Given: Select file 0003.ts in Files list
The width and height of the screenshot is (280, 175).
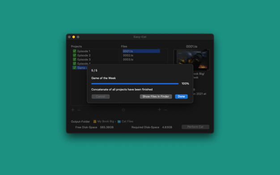Looking at the screenshot, I should click(141, 60).
